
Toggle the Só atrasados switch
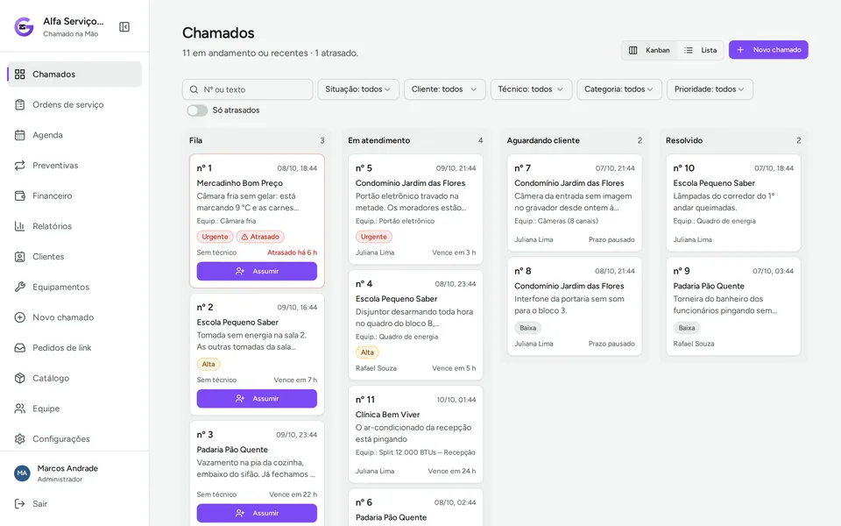pyautogui.click(x=197, y=110)
